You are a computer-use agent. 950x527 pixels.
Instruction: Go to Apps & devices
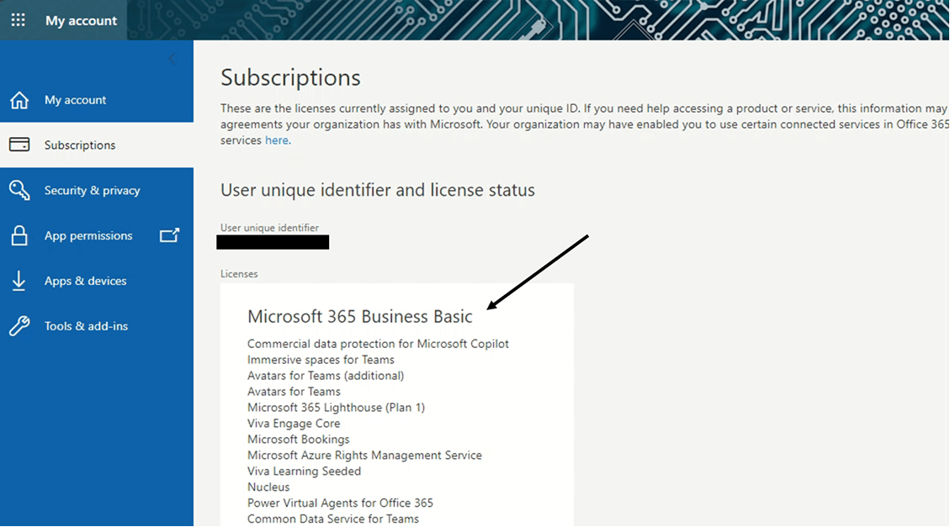point(86,281)
